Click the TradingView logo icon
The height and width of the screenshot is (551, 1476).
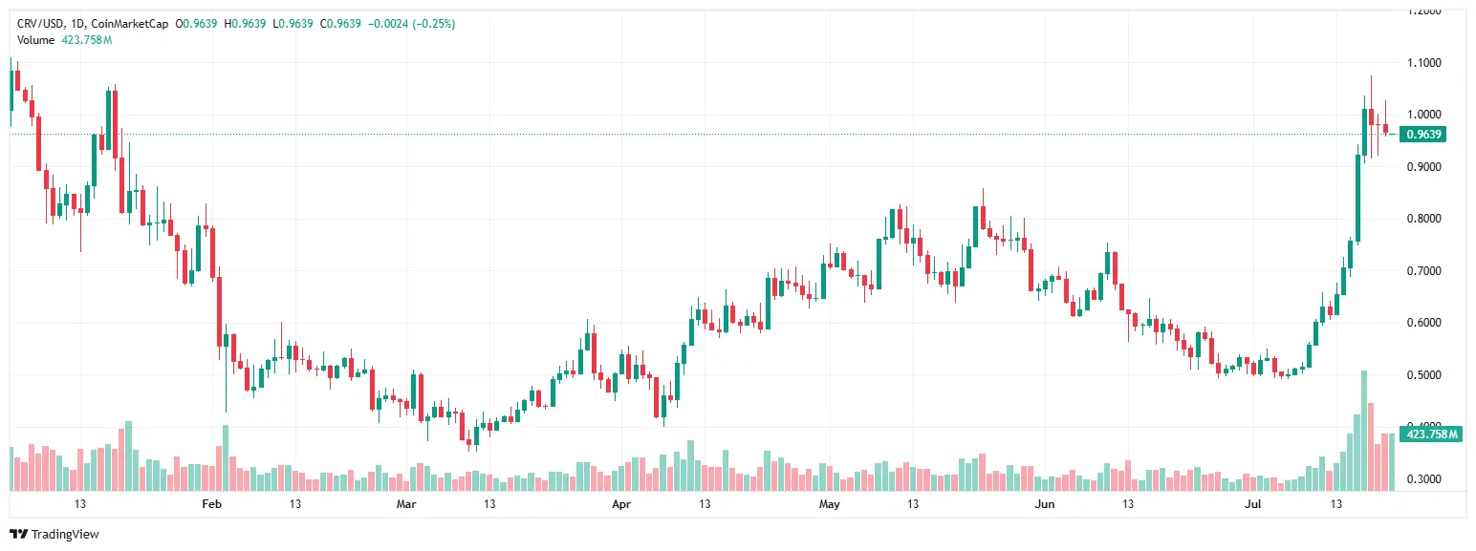18,535
